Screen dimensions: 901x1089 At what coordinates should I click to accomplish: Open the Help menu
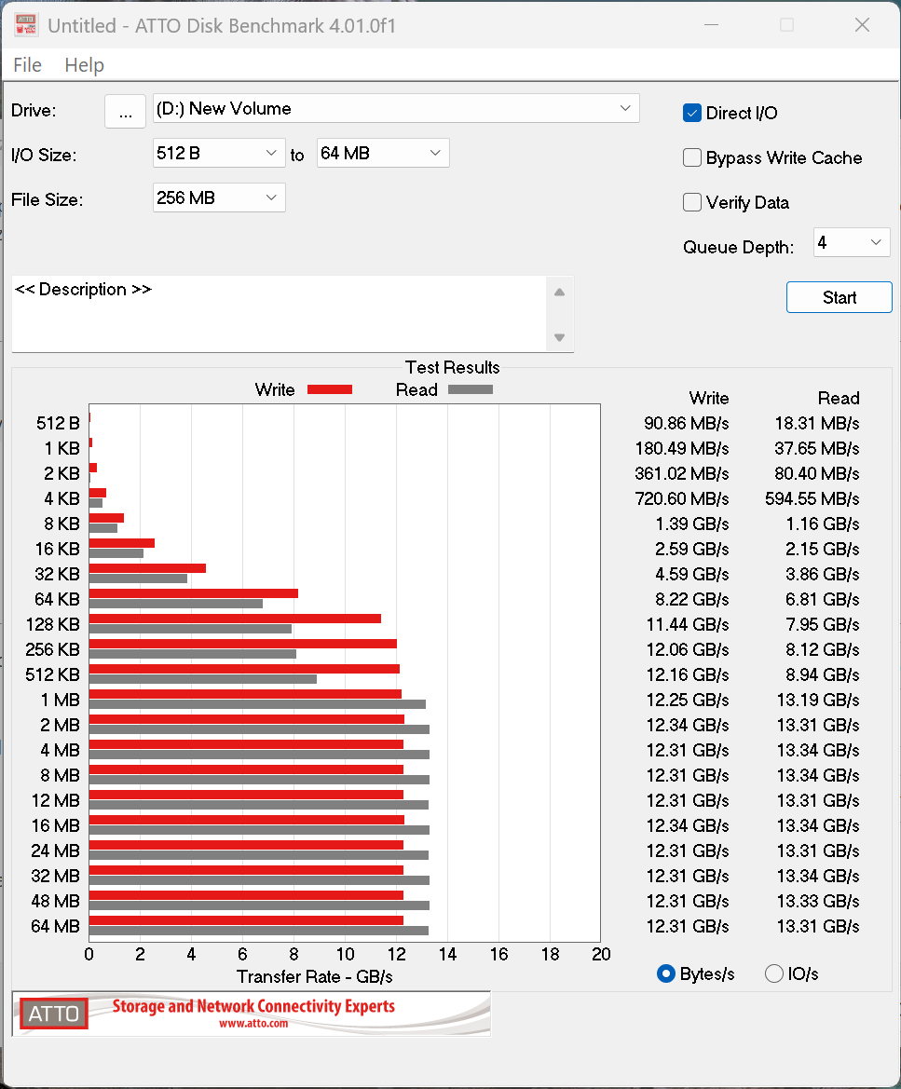84,65
